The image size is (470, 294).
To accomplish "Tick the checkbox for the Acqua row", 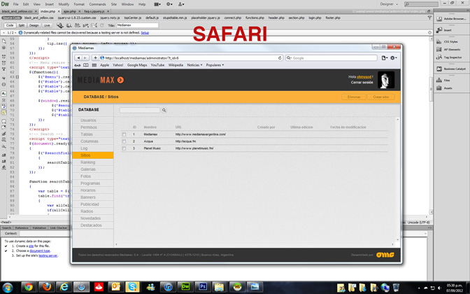I will tap(124, 141).
